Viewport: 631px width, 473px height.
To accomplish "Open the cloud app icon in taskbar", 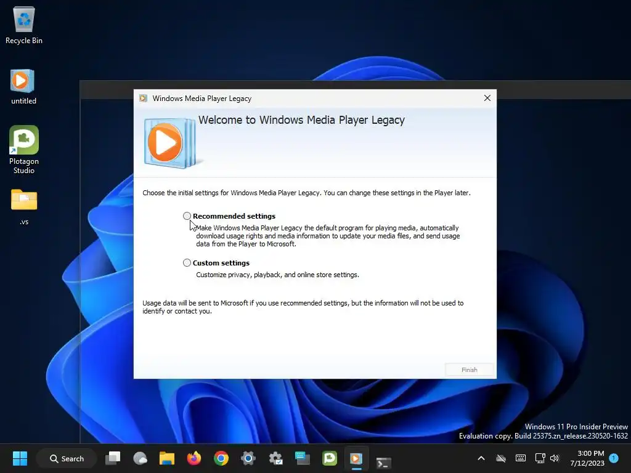I will [x=140, y=458].
